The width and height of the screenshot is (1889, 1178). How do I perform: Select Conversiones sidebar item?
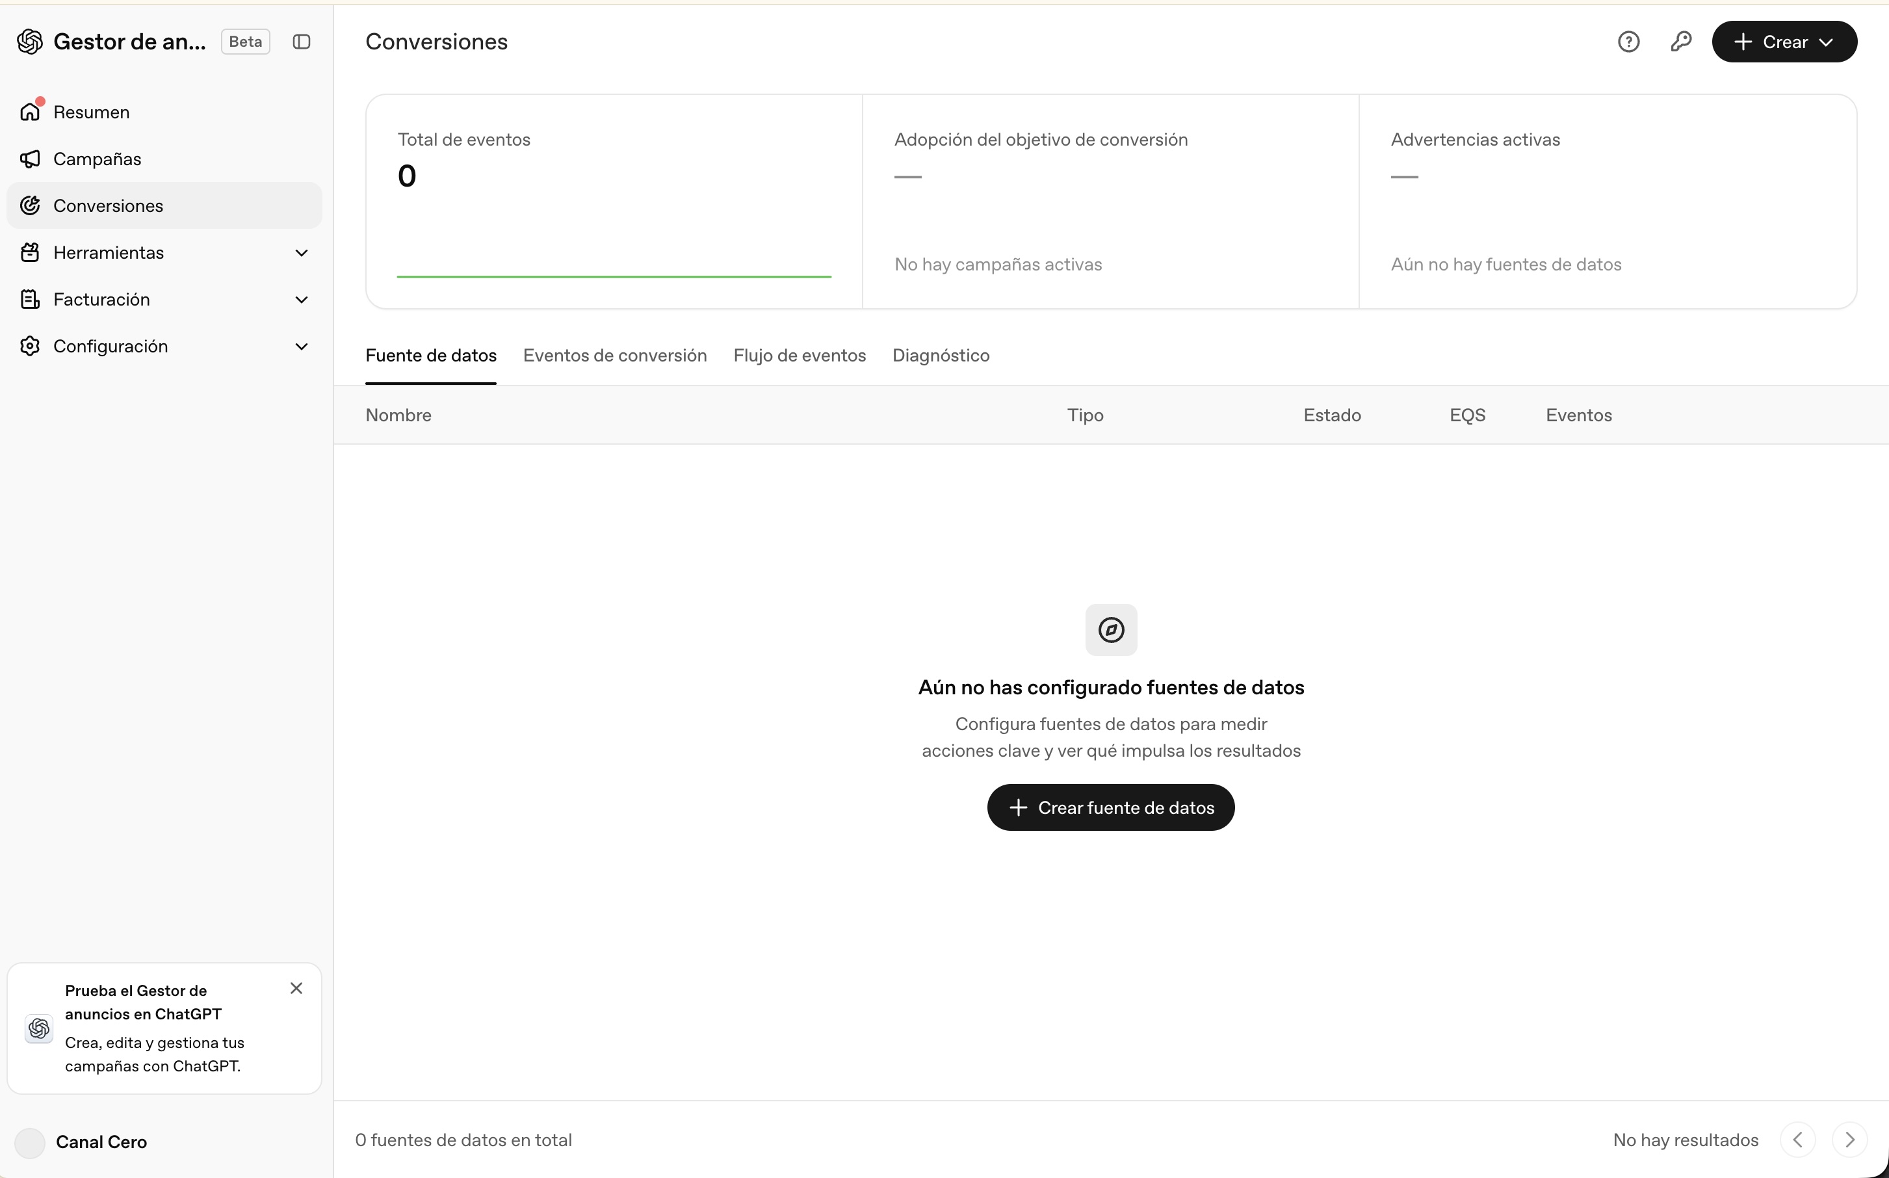click(164, 205)
